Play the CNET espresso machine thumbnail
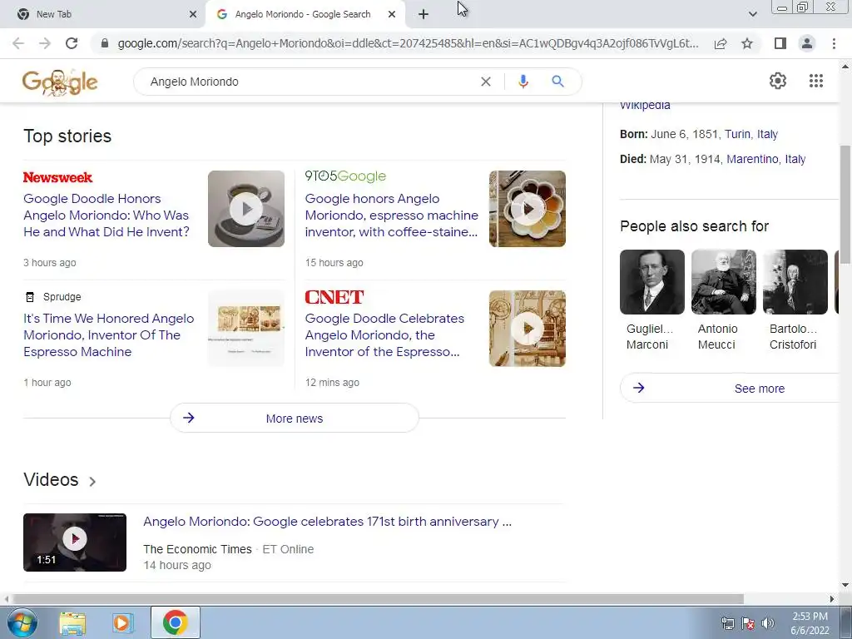852x639 pixels. point(527,328)
